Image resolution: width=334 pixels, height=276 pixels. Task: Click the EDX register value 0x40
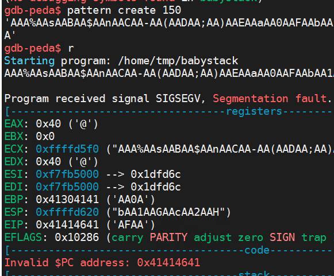pos(48,162)
